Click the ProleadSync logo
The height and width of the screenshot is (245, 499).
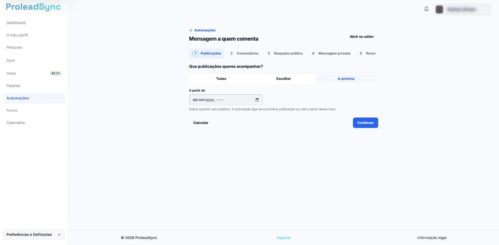pyautogui.click(x=33, y=7)
